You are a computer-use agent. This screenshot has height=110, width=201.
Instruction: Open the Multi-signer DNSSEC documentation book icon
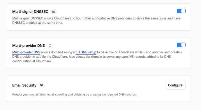tap(54, 12)
